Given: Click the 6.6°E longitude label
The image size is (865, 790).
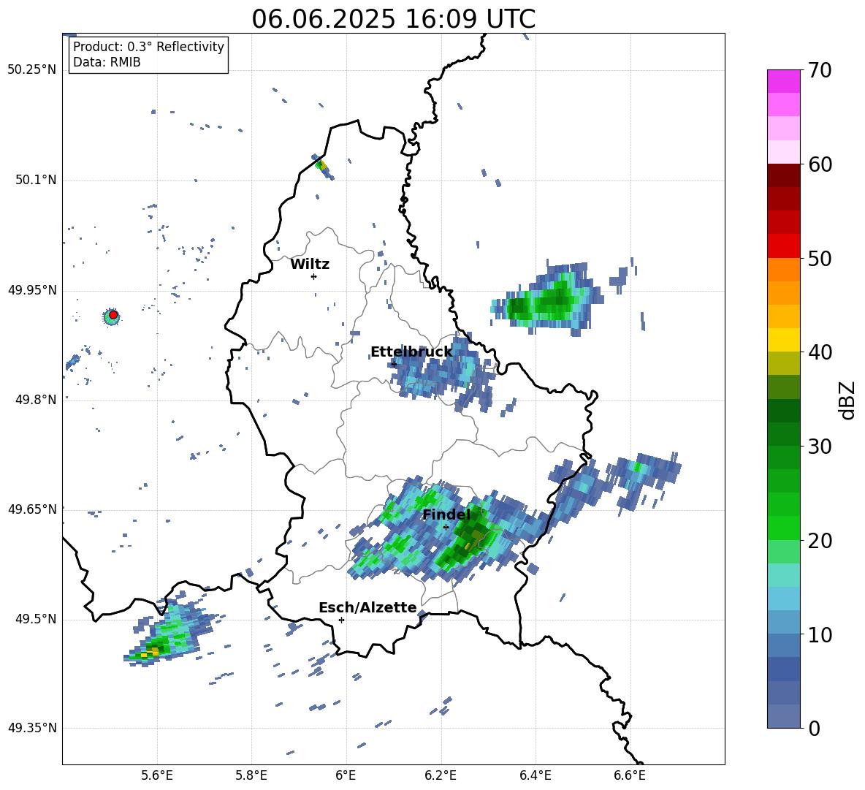Looking at the screenshot, I should [630, 775].
